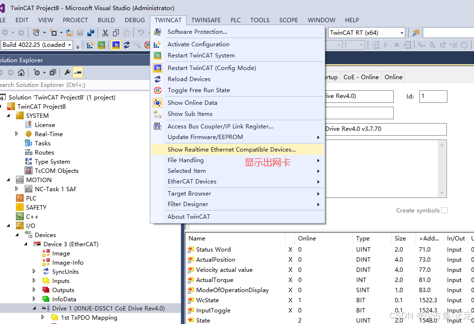Open the File Handling submenu
Screen dimensions: 474x324
(x=237, y=160)
